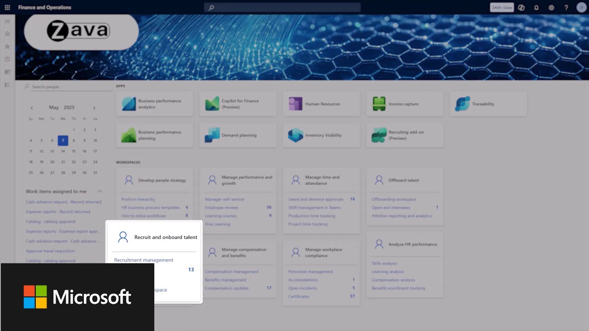Open Certificates link
This screenshot has width=589, height=331.
299,297
